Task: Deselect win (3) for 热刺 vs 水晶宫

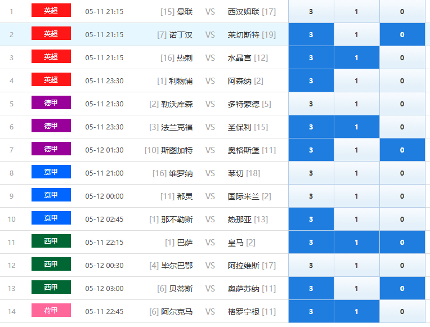Action: pyautogui.click(x=311, y=57)
